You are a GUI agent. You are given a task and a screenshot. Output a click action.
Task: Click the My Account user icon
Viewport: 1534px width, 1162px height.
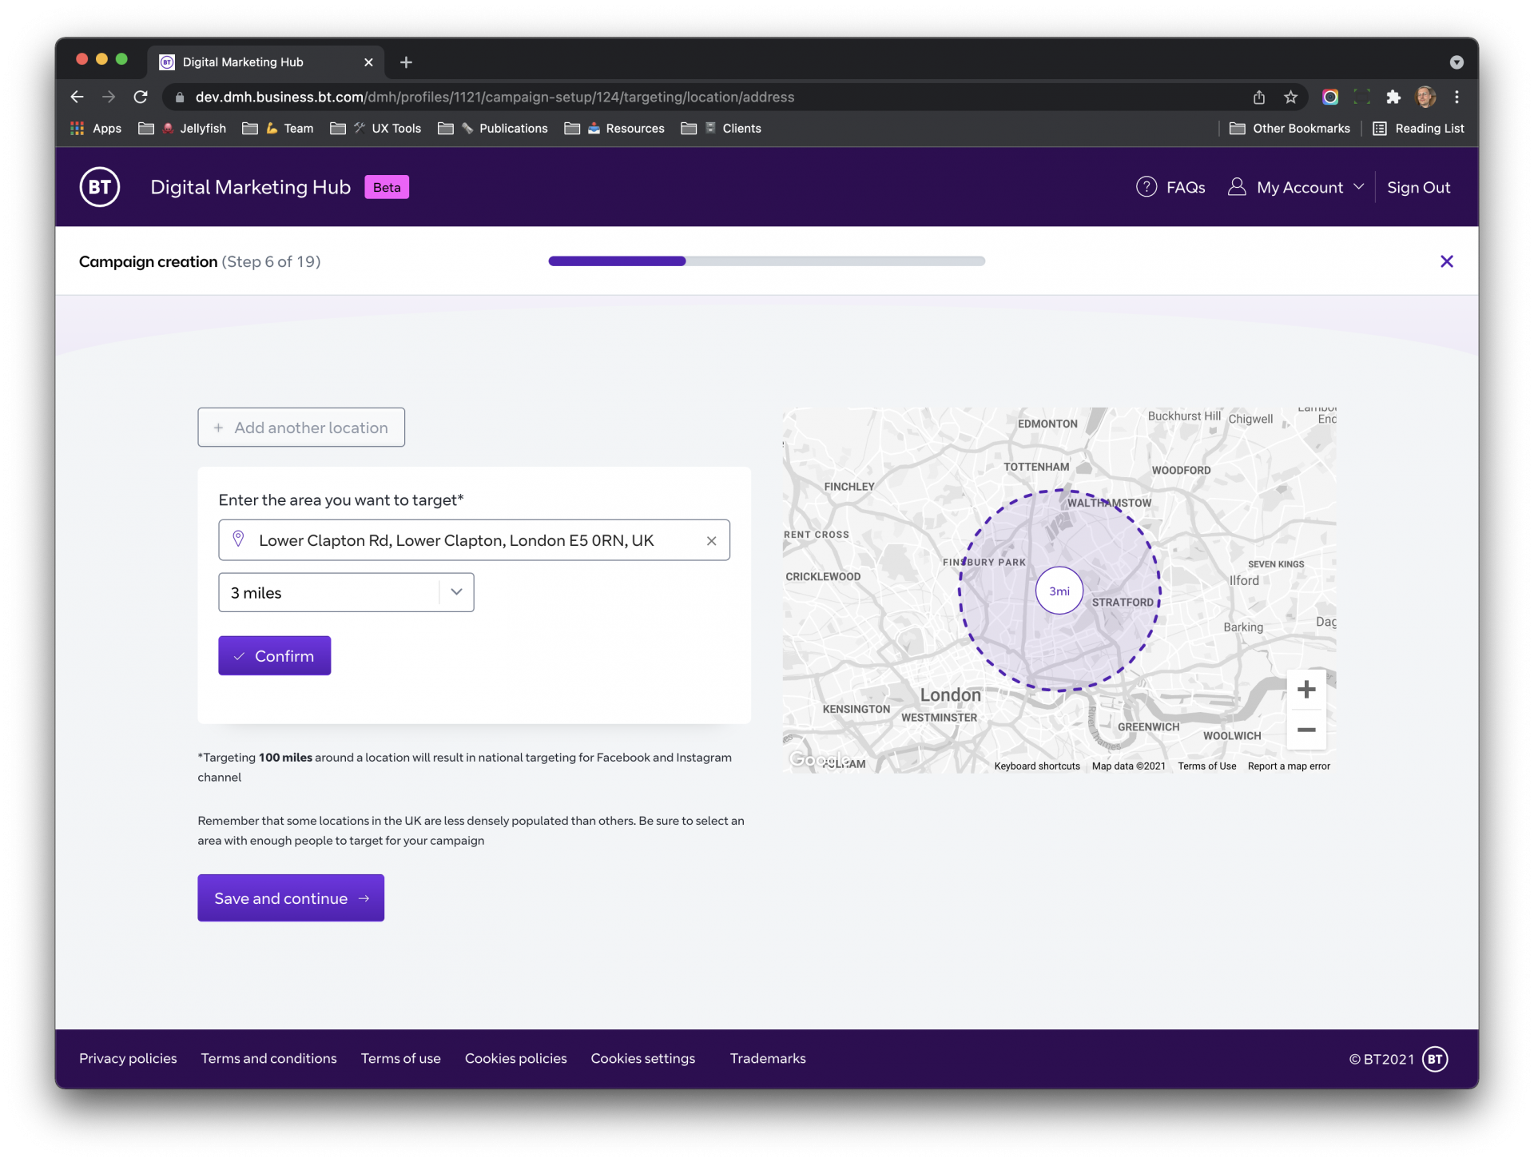tap(1236, 187)
